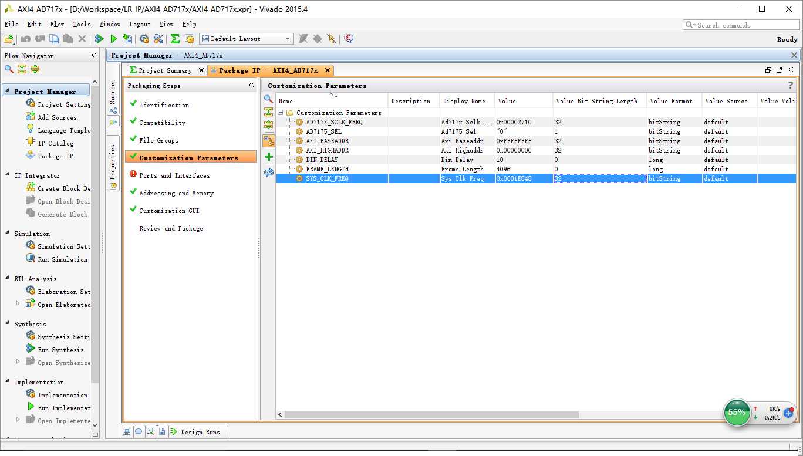Click expand all icon in Customization Parameters toolbar
The height and width of the screenshot is (456, 803).
tap(268, 125)
